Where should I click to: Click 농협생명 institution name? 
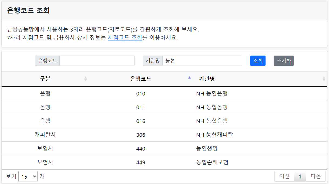[207, 148]
